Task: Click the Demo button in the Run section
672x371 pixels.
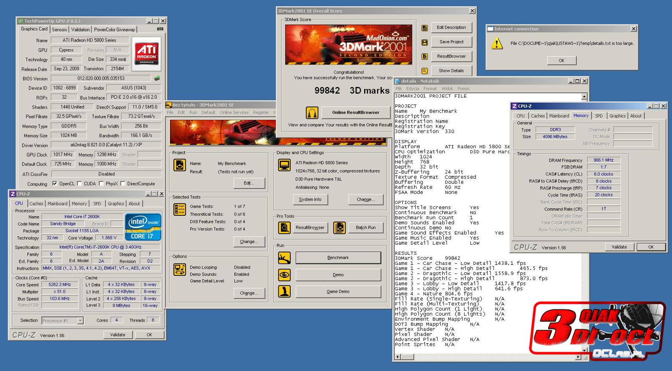Action: pyautogui.click(x=338, y=275)
